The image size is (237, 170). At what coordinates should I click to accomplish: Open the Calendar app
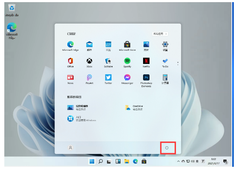[108, 46]
